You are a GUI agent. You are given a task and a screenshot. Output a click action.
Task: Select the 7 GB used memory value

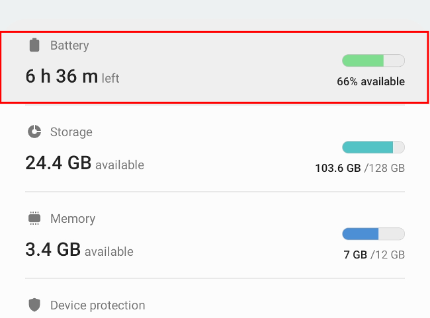355,255
